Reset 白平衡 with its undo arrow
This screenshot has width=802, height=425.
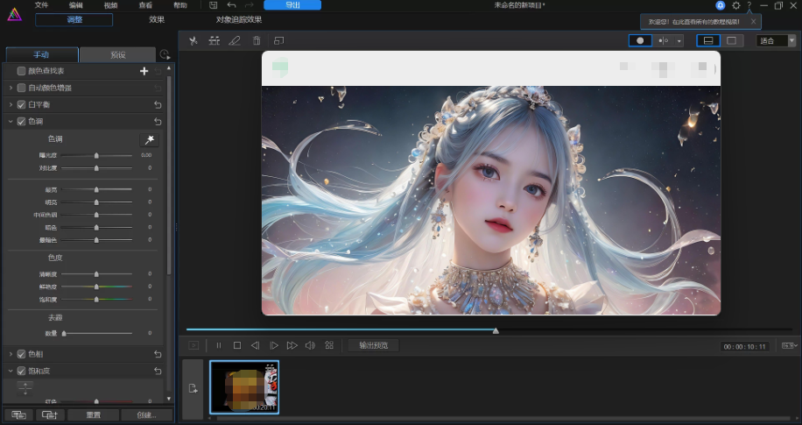158,104
